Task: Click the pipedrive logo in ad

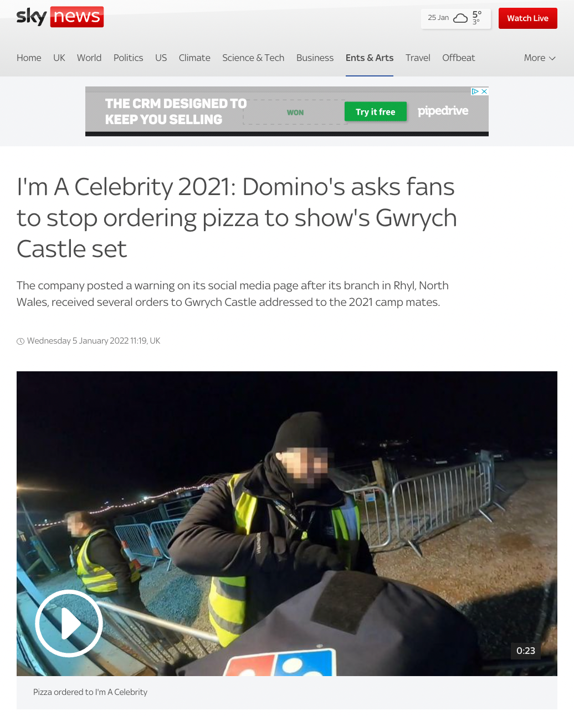Action: pos(443,111)
